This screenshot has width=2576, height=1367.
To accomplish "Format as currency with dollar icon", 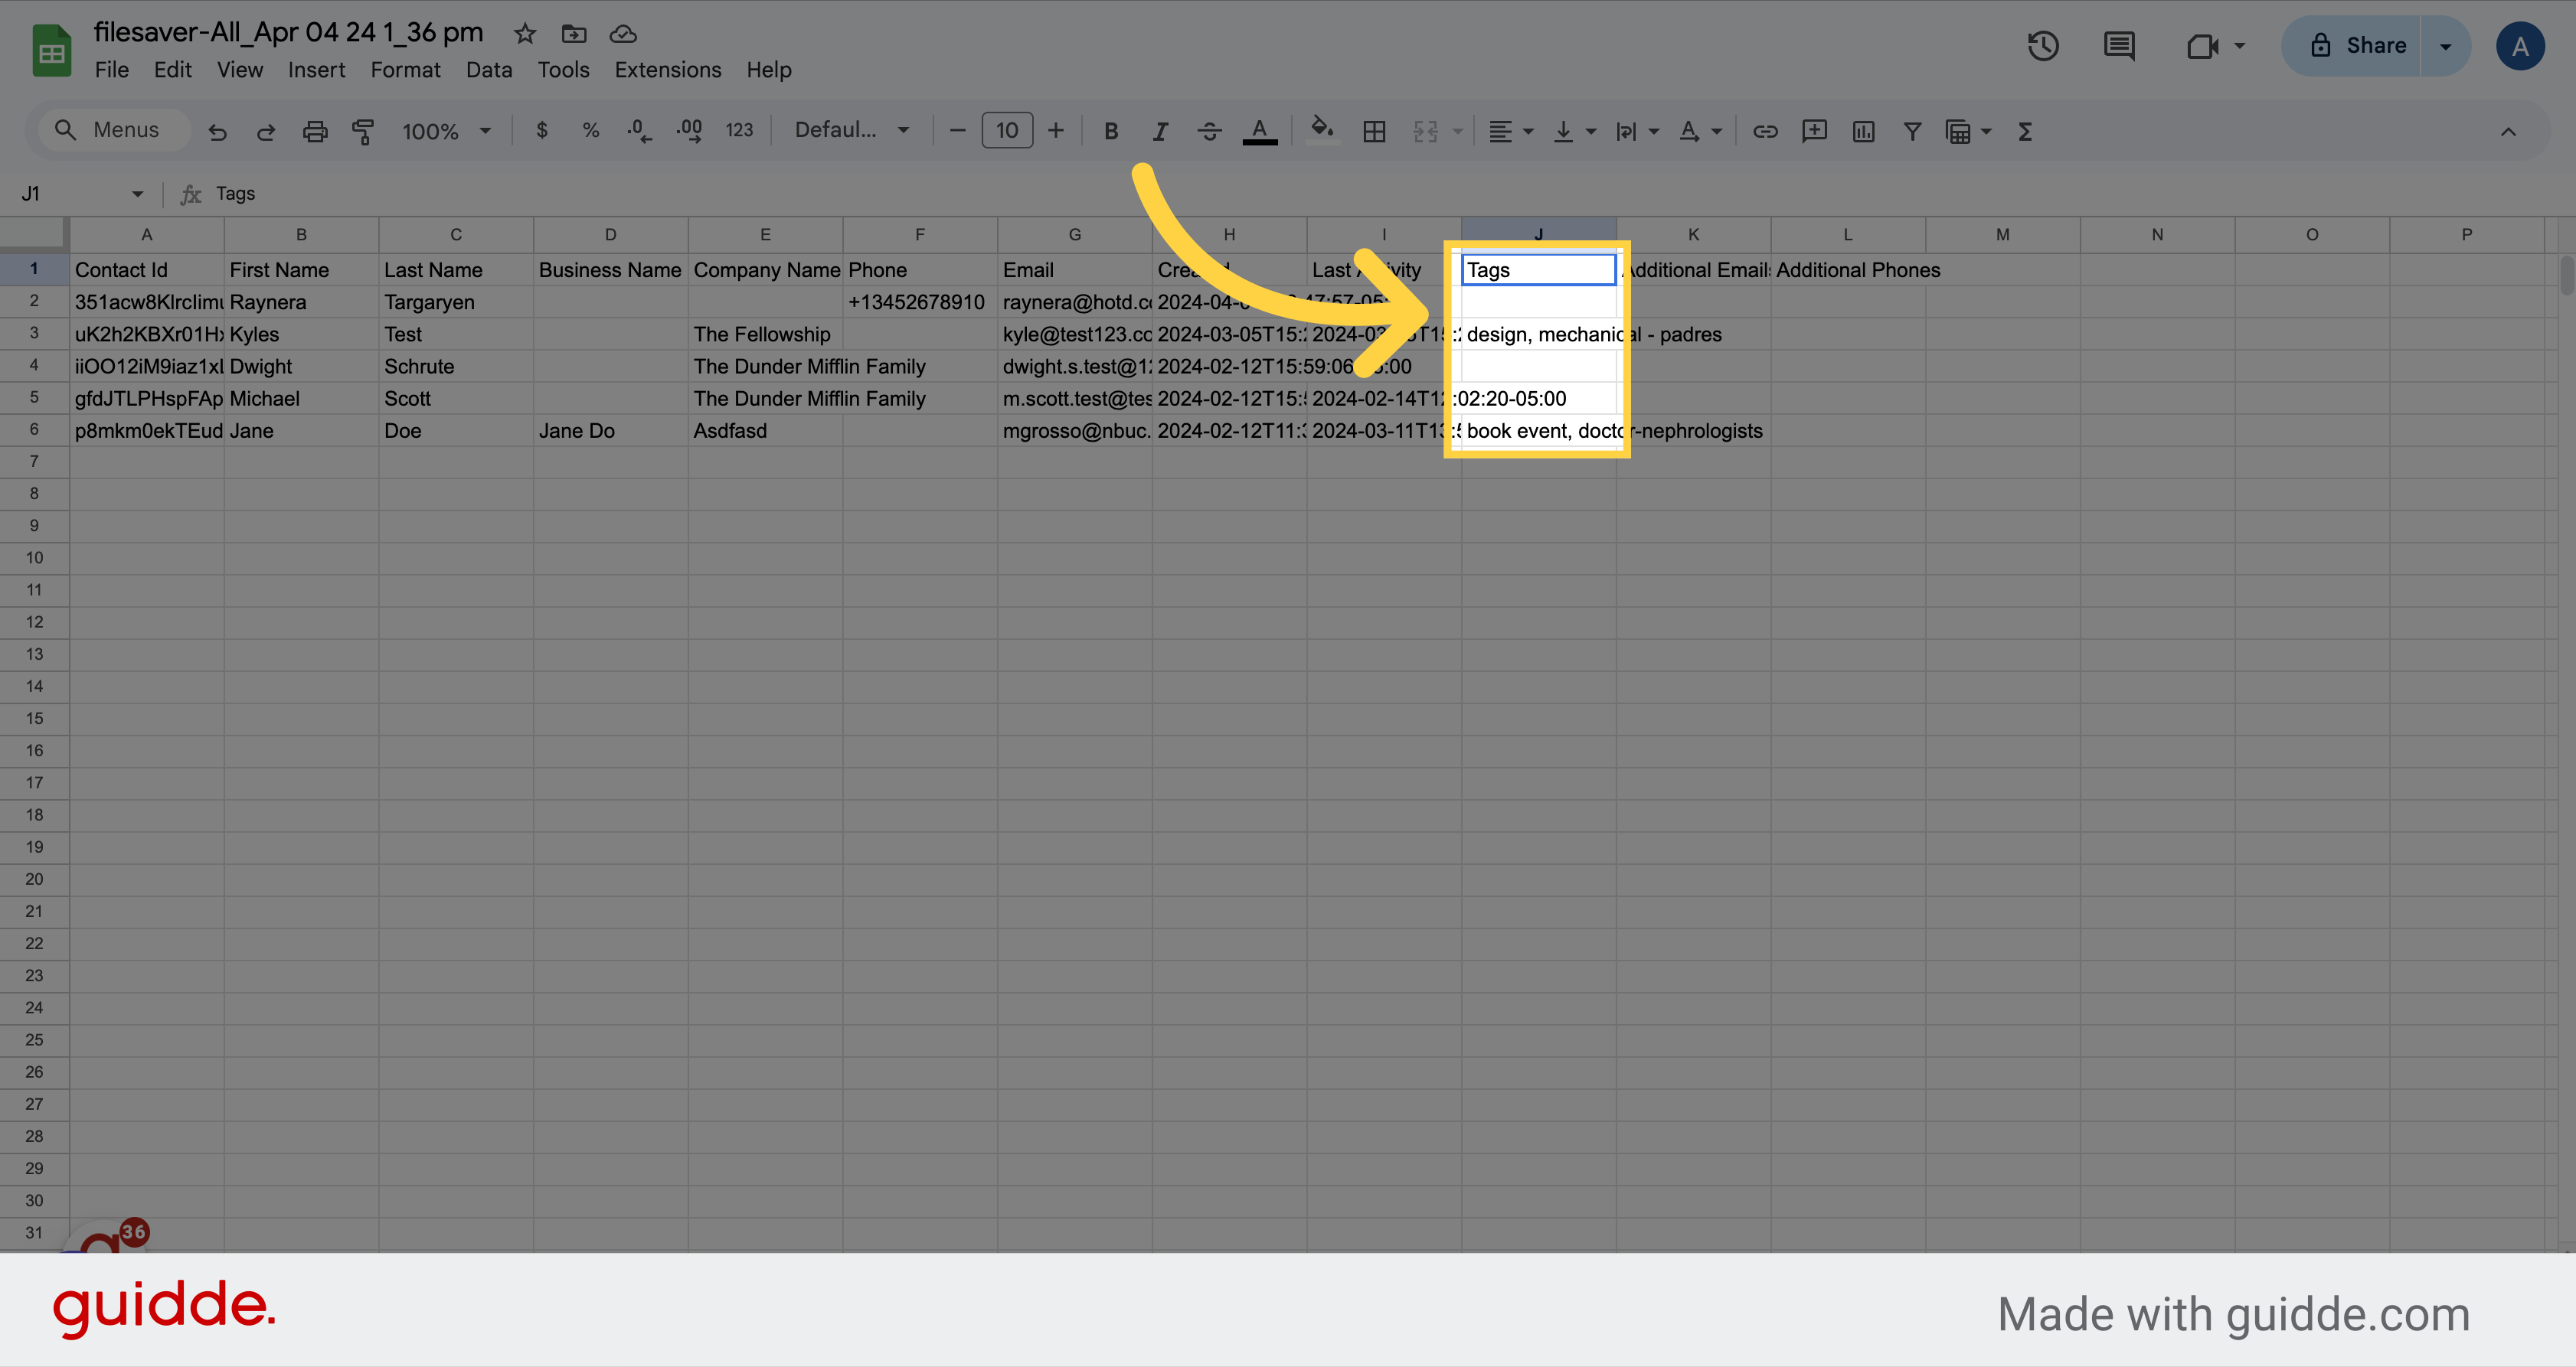I will (542, 131).
